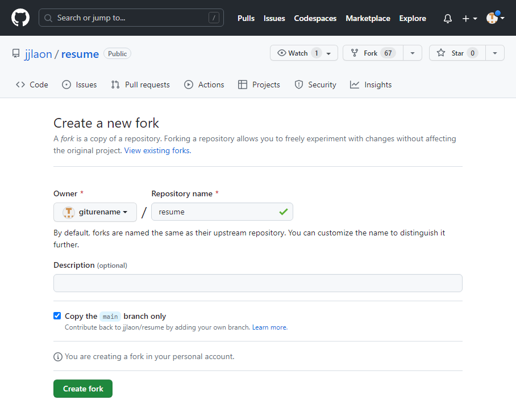Open Explore in top navigation
The image size is (516, 413).
pyautogui.click(x=413, y=18)
